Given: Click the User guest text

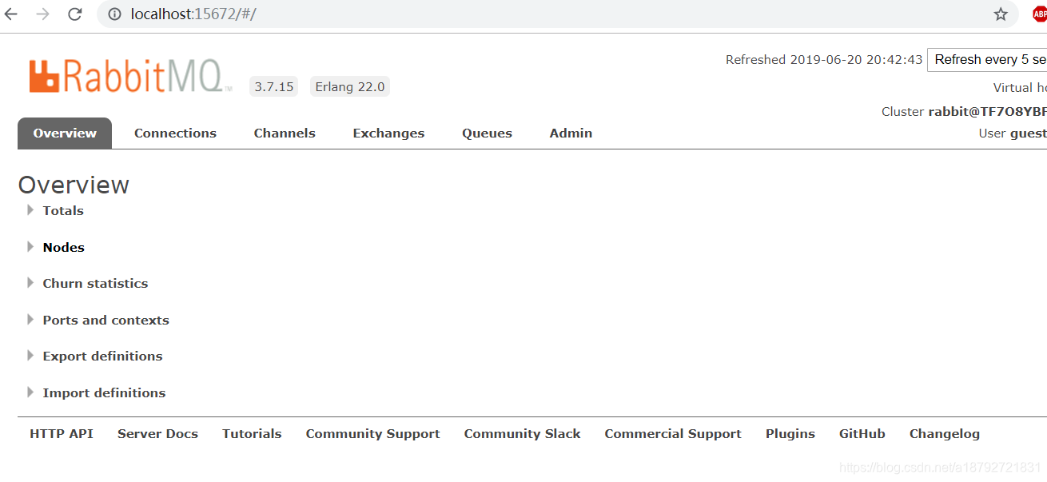Looking at the screenshot, I should (x=1013, y=133).
